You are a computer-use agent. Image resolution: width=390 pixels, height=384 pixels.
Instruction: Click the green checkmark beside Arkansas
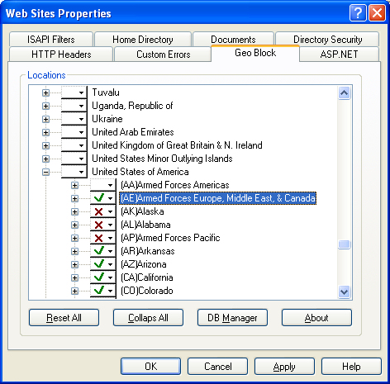[x=99, y=251]
